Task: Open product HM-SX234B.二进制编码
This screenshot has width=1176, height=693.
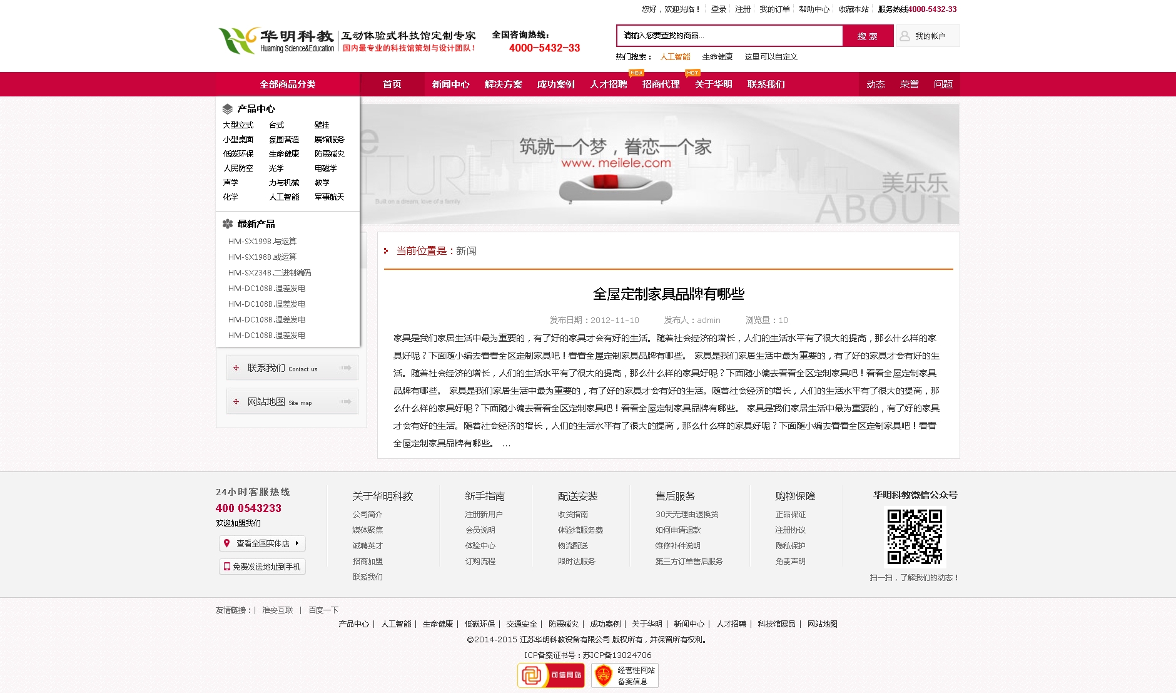Action: click(x=270, y=273)
